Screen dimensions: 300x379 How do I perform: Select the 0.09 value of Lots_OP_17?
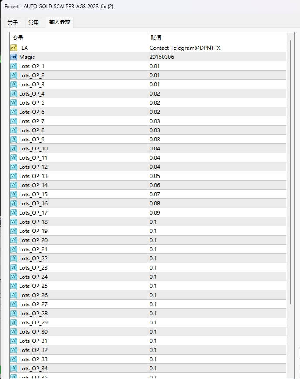[x=155, y=213]
